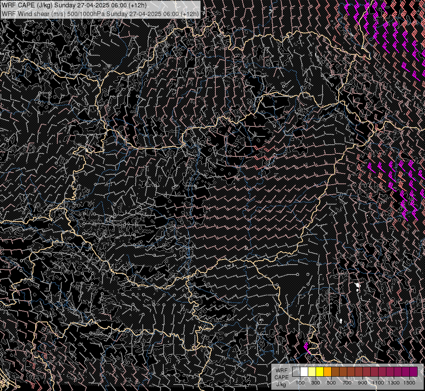This screenshot has width=425, height=391.
Task: Pick the first brown swatch after orange
Action: click(335, 372)
